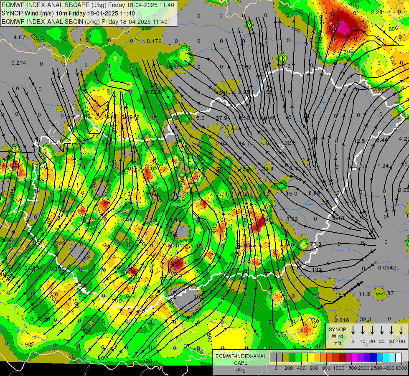This screenshot has width=409, height=376.
Task: Click the map value 0.526
Action: coord(153,92)
